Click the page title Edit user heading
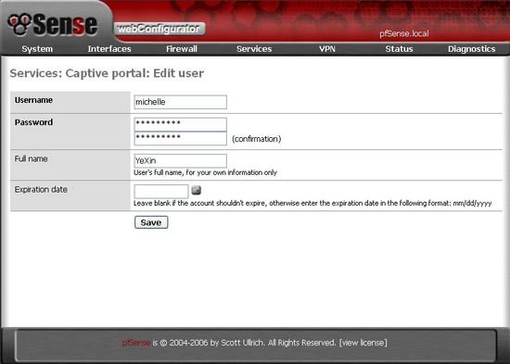This screenshot has height=364, width=510. tap(107, 73)
